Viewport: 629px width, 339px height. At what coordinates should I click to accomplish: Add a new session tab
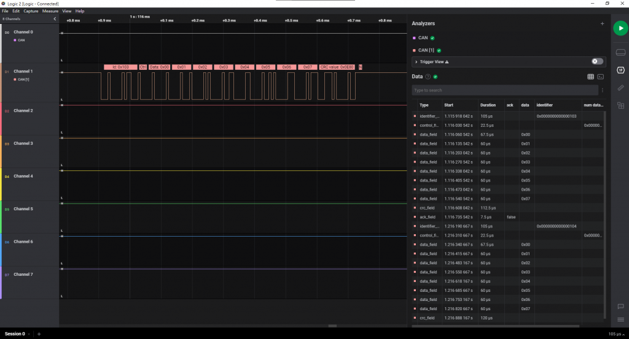point(39,334)
